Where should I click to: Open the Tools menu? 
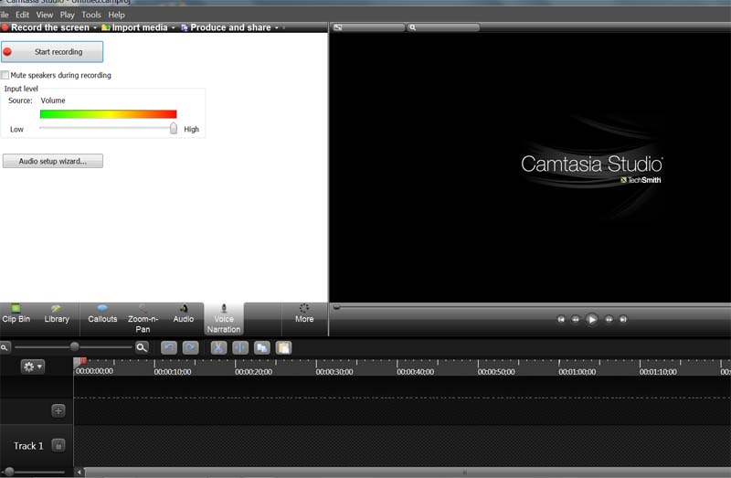91,15
